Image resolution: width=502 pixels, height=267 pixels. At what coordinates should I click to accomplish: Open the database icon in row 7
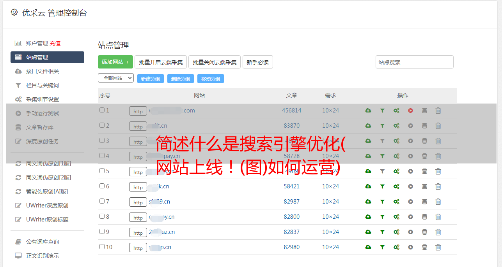point(424,202)
